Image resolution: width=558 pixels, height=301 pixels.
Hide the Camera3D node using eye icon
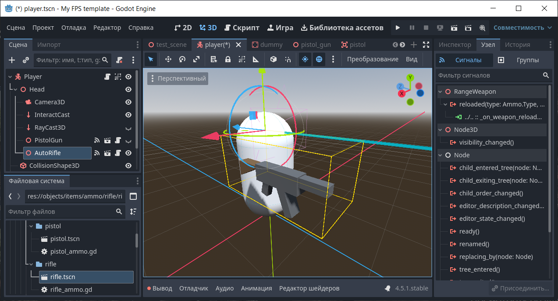point(128,102)
